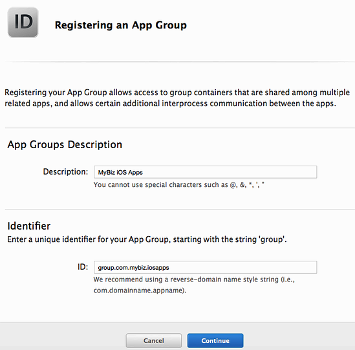Click the Continue button
This screenshot has height=350, width=355.
point(215,340)
